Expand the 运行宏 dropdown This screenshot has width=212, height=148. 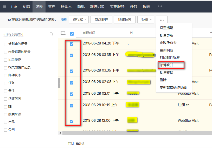click(79, 19)
